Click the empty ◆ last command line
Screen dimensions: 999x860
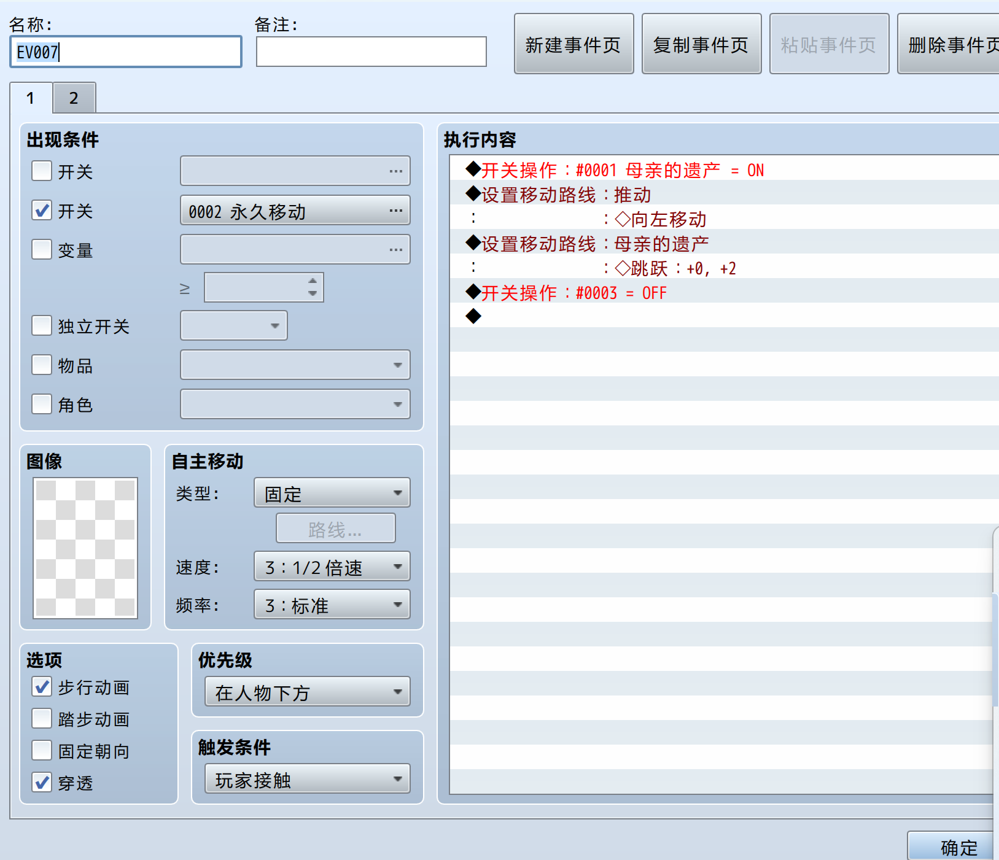[725, 316]
